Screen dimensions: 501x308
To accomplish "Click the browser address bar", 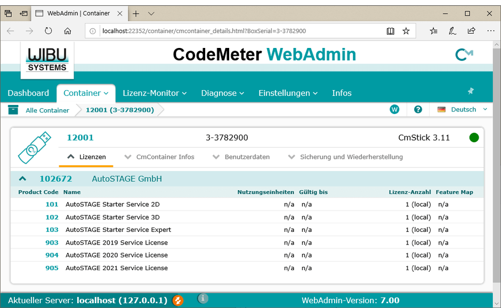I will pos(235,31).
